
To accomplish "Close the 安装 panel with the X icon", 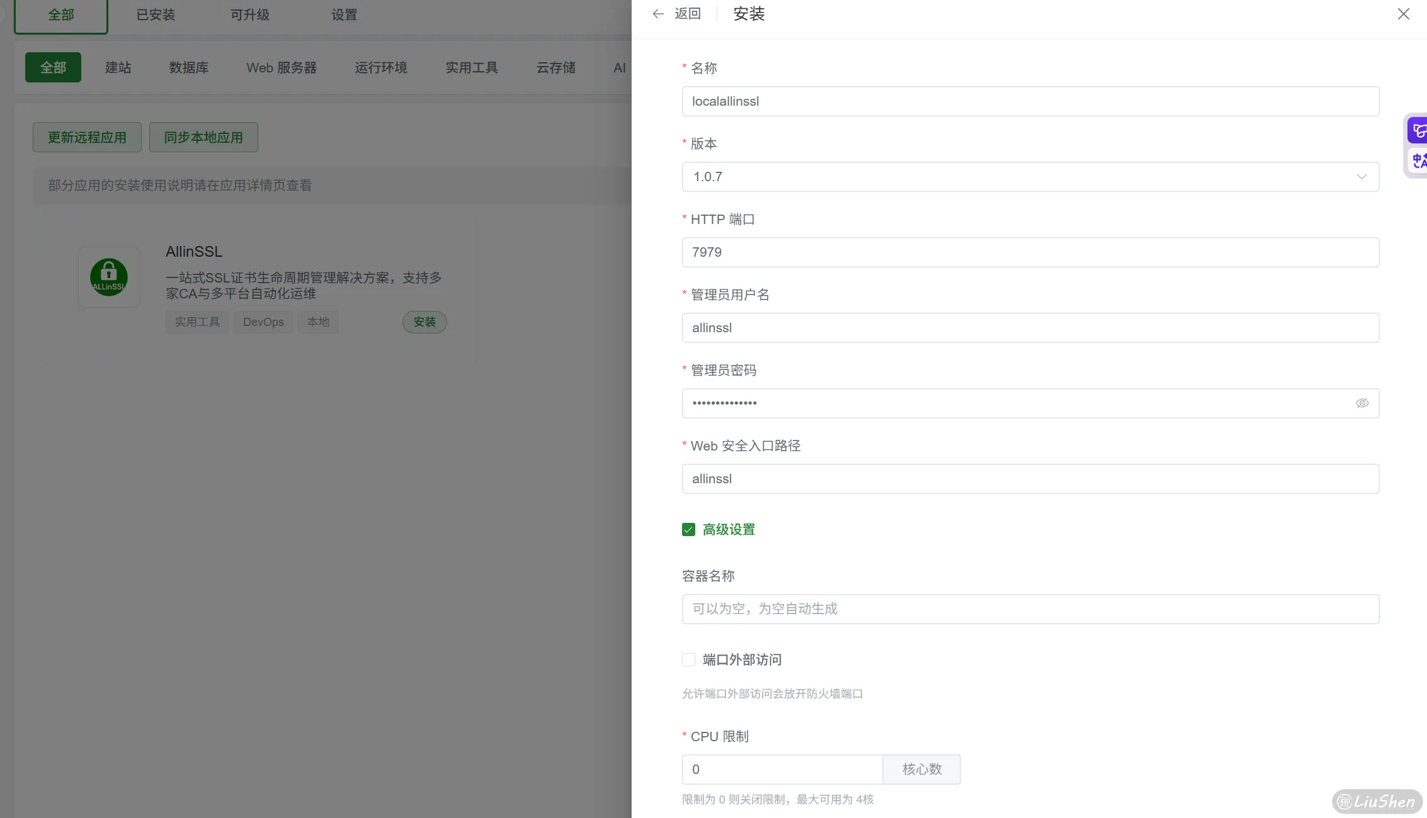I will [x=1403, y=13].
